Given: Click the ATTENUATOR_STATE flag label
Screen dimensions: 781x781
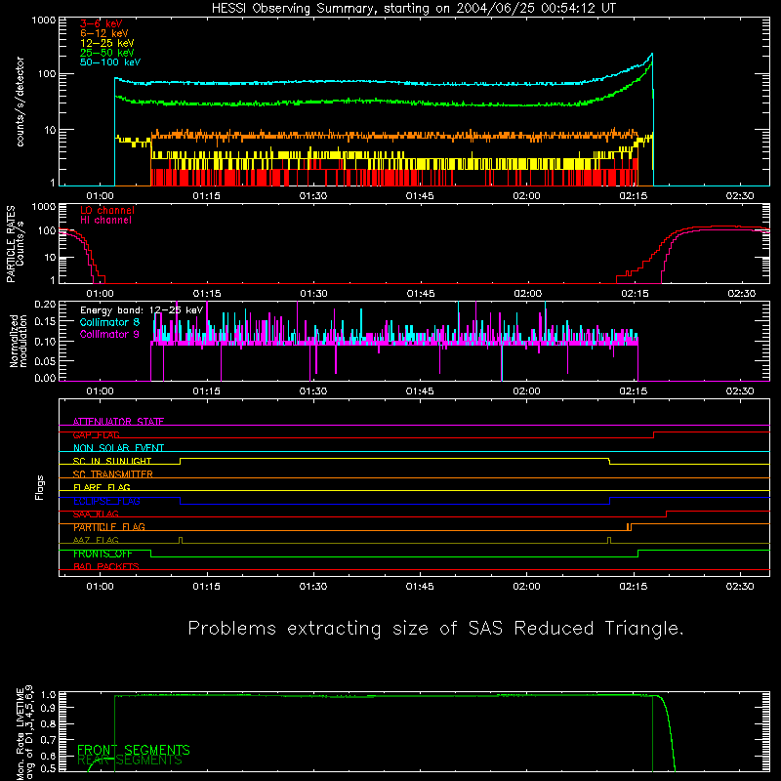Looking at the screenshot, I should tap(118, 422).
